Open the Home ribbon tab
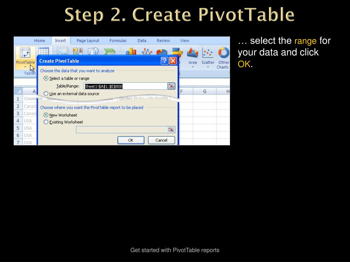 40,41
